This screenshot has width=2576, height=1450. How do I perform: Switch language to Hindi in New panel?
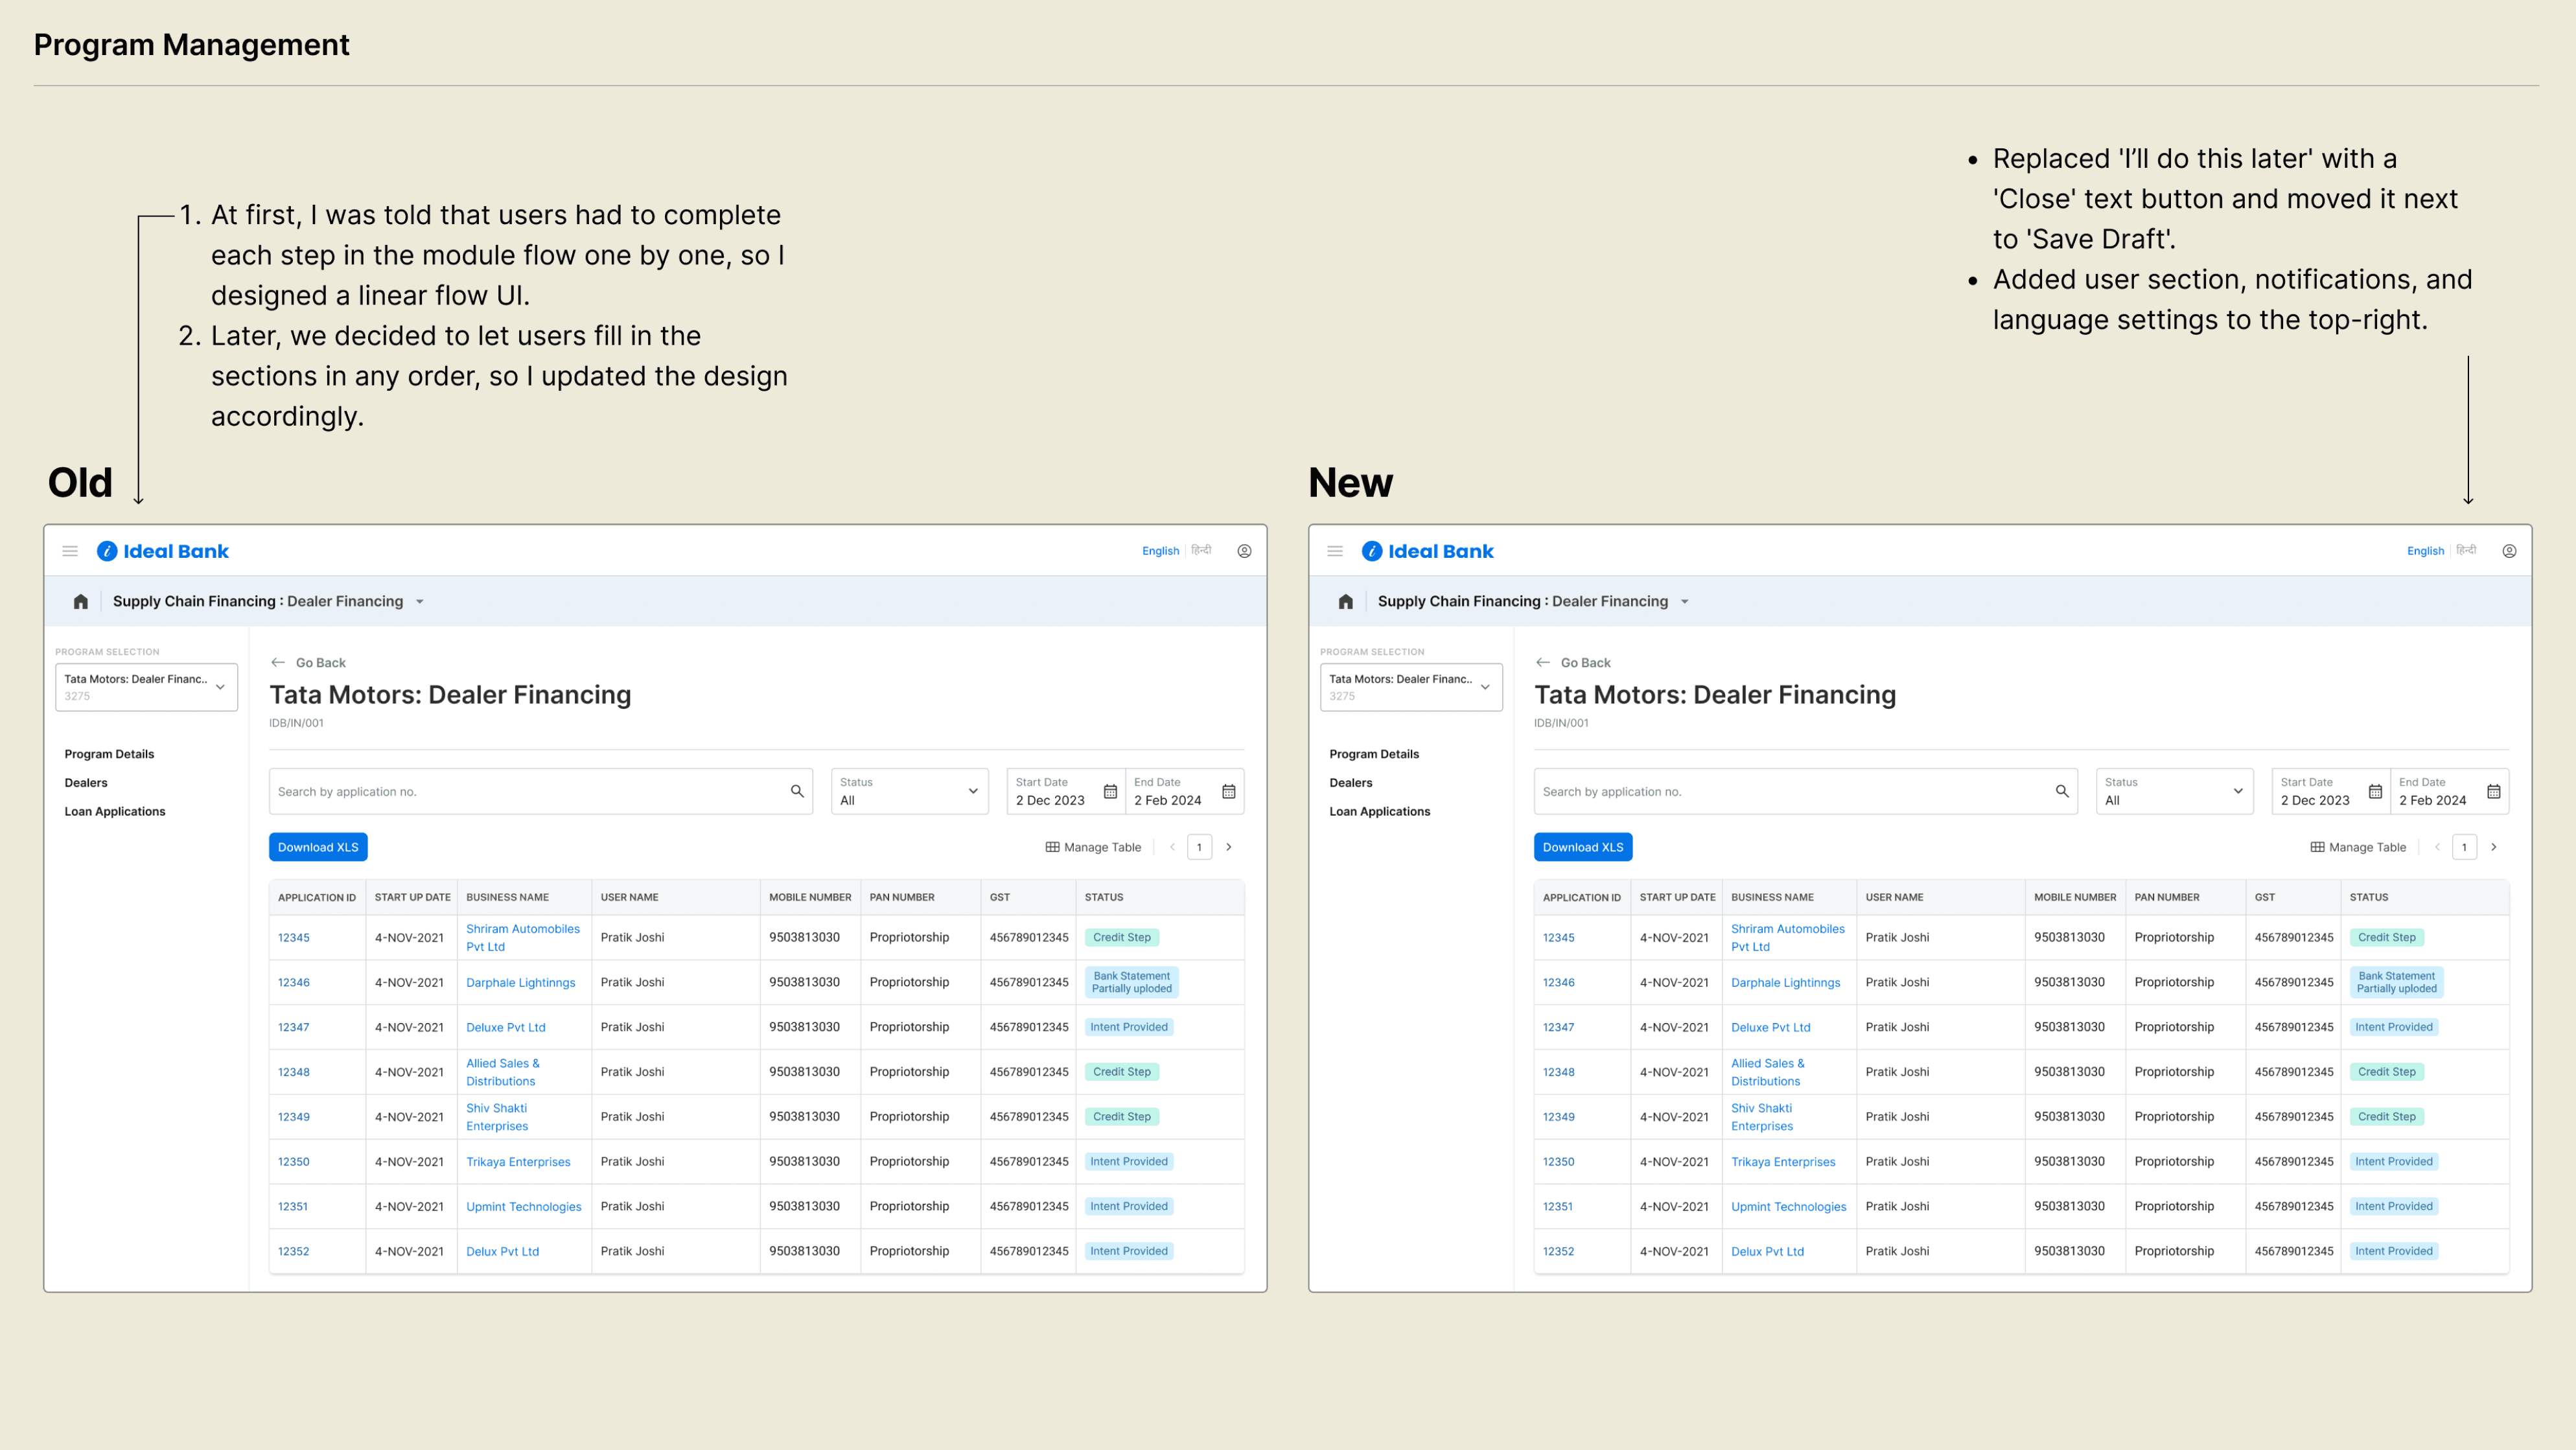pyautogui.click(x=2466, y=550)
